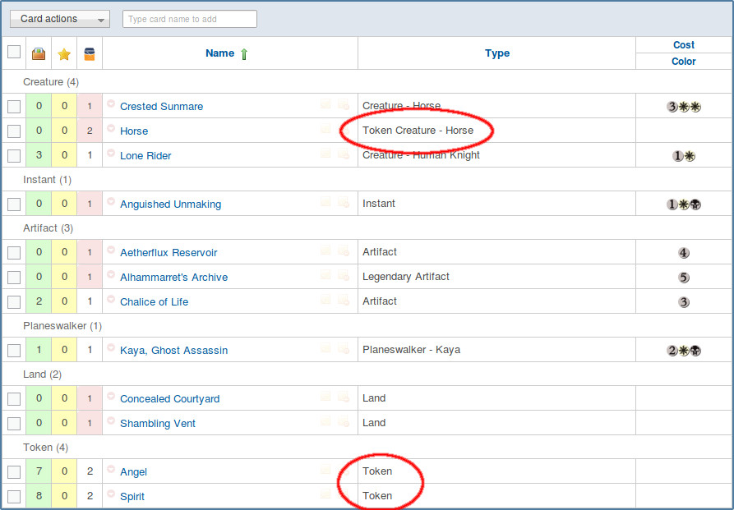Click the Name column header to sort
Viewport: 734px width, 510px height.
click(219, 53)
